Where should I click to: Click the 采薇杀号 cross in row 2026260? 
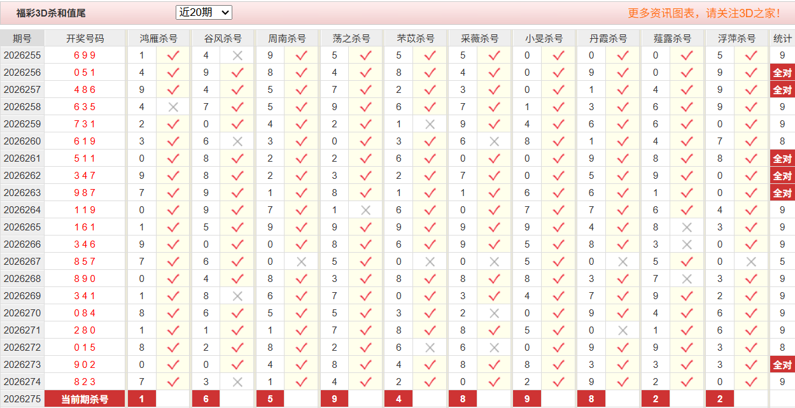(x=495, y=141)
